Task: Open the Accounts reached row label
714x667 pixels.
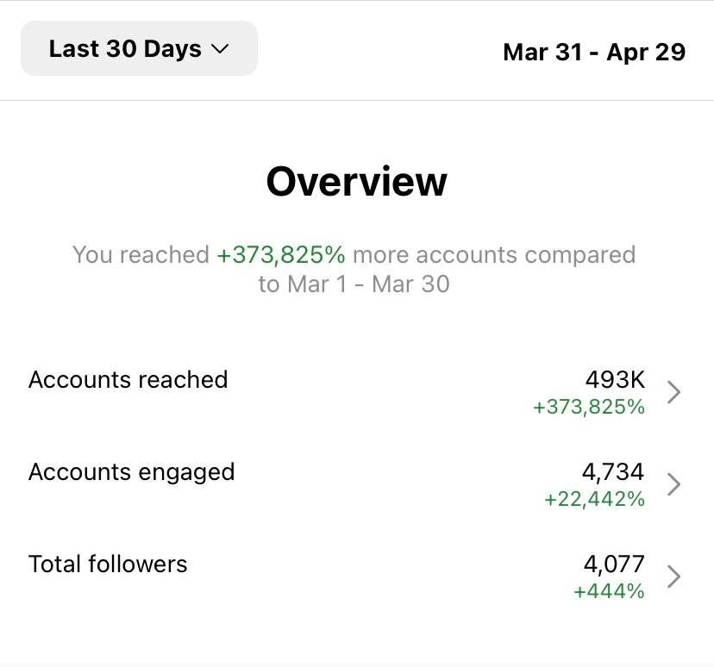Action: coord(128,380)
